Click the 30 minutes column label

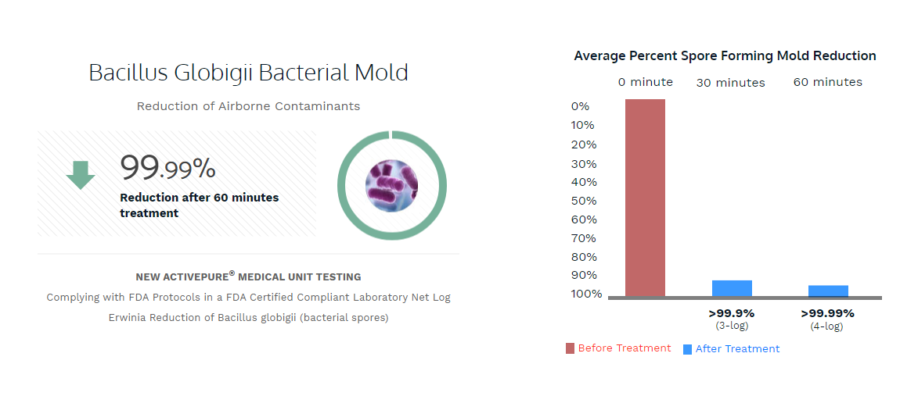pos(731,83)
